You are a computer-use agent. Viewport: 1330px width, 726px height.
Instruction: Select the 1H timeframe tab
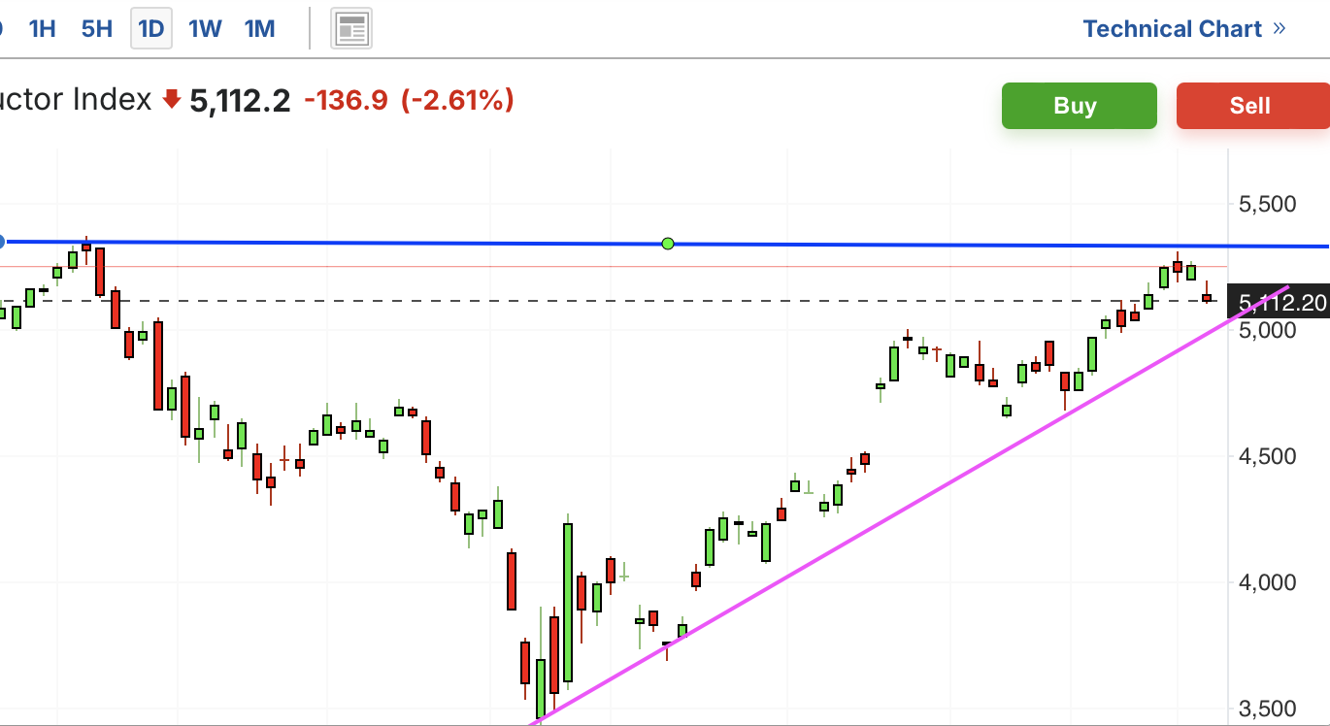[x=42, y=29]
